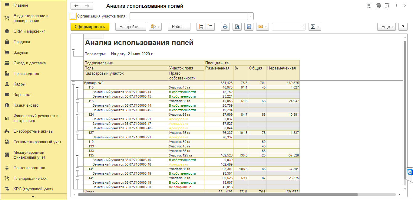Collapse field 124 Участок 68 га row
413x200 pixels.
pos(77,115)
